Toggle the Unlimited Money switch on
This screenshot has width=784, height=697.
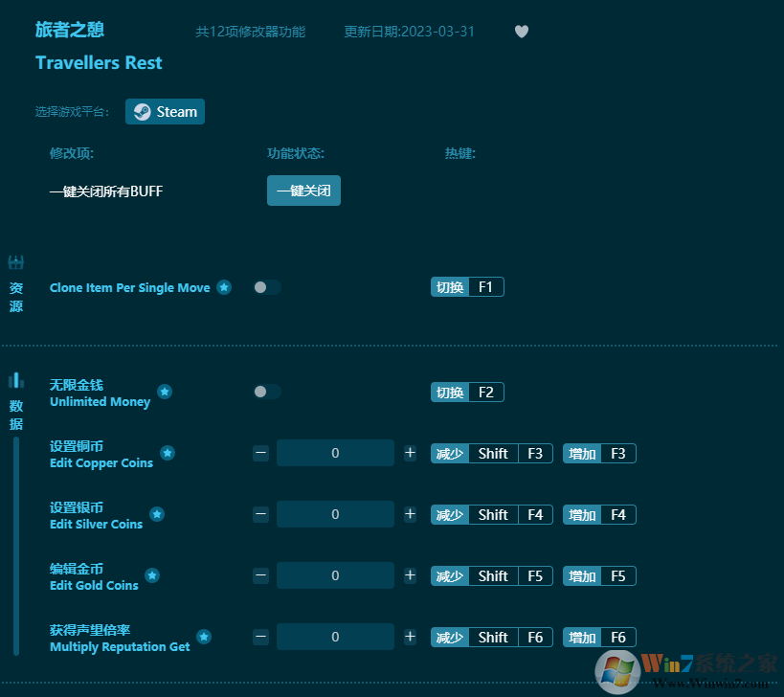266,392
